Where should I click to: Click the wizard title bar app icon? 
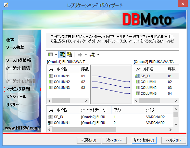[6, 5]
